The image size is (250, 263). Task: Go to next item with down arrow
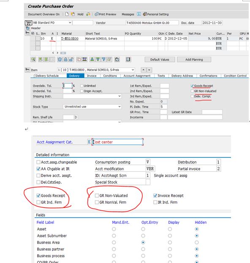pos(149,70)
